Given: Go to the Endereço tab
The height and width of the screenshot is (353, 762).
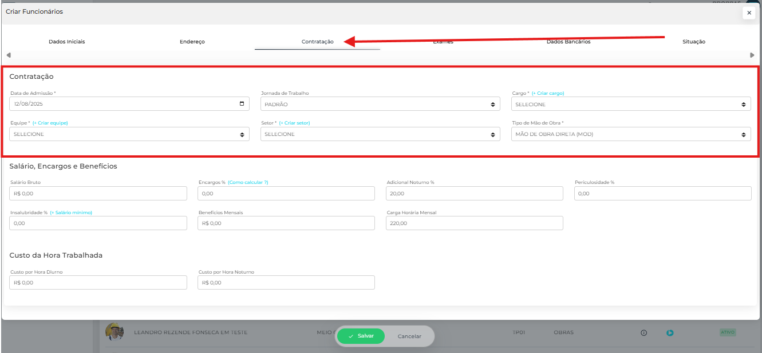Looking at the screenshot, I should (x=192, y=42).
